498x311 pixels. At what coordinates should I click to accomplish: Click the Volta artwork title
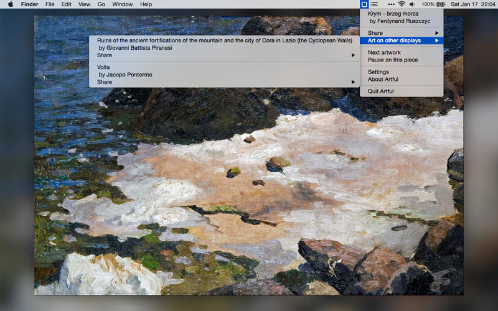pos(103,67)
